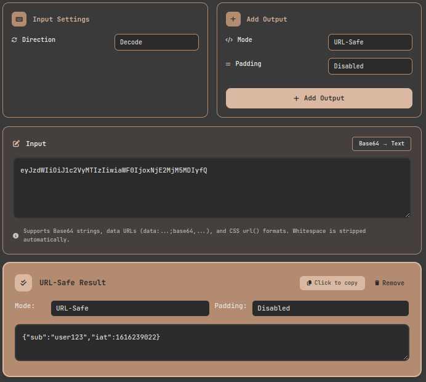Click the double-check icon in URL-Safe Result

(x=23, y=283)
